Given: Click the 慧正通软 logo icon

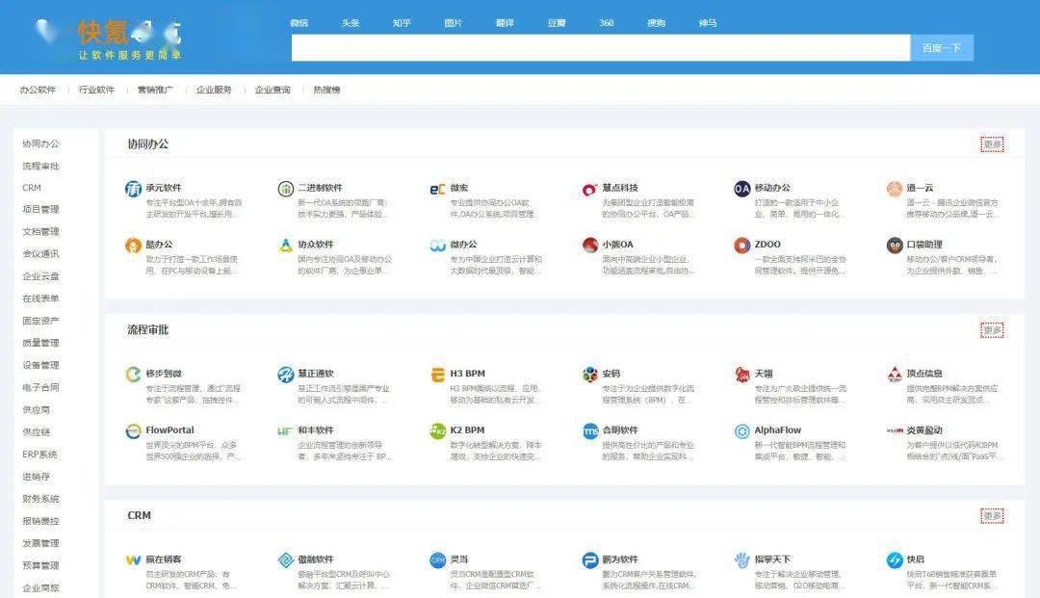Looking at the screenshot, I should (286, 375).
